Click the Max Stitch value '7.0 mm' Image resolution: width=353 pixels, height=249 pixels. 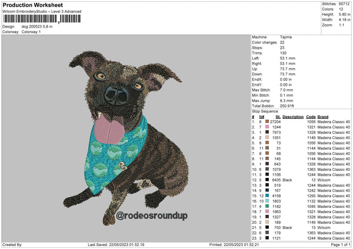point(287,90)
